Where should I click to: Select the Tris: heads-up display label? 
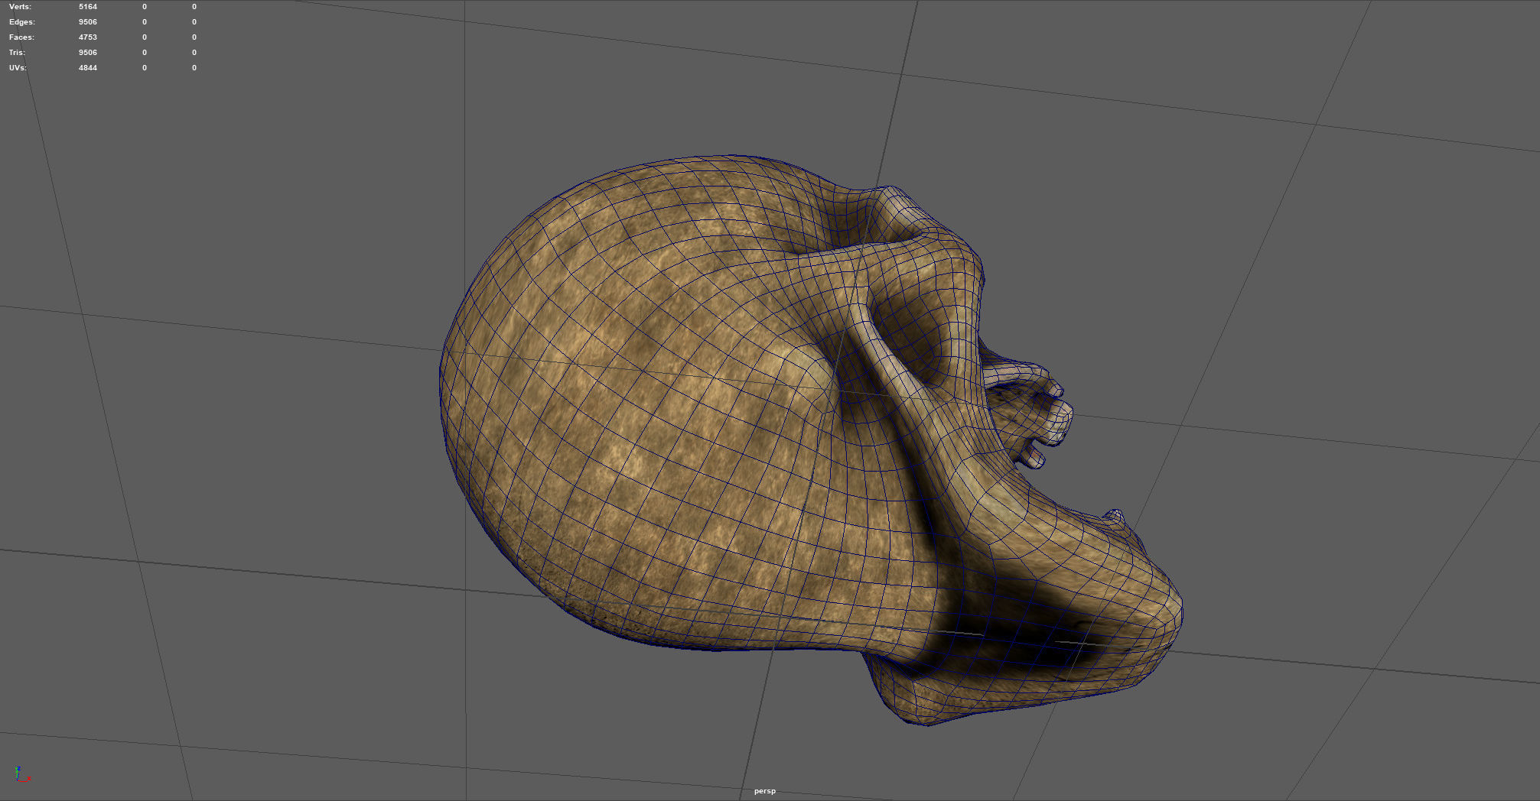coord(17,53)
